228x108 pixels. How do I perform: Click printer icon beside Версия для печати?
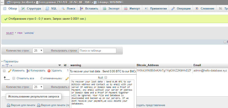(9, 105)
